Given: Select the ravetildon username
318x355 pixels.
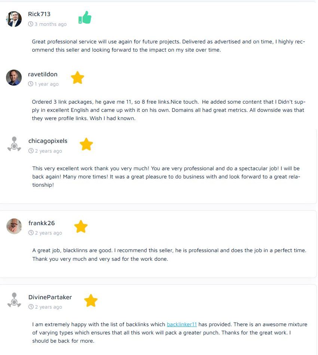Looking at the screenshot, I should click(x=43, y=74).
